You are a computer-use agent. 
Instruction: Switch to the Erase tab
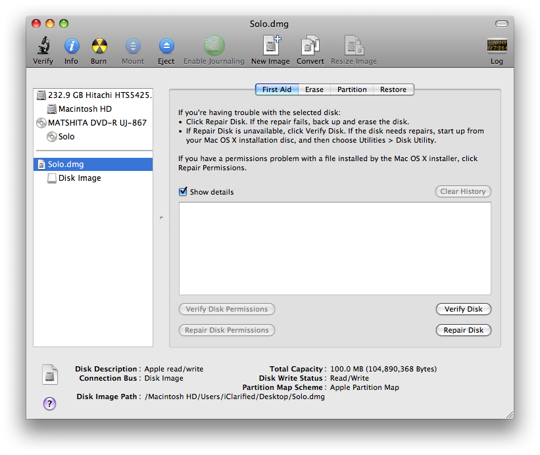[x=314, y=89]
